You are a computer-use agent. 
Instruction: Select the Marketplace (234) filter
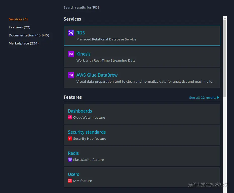[x=24, y=43]
